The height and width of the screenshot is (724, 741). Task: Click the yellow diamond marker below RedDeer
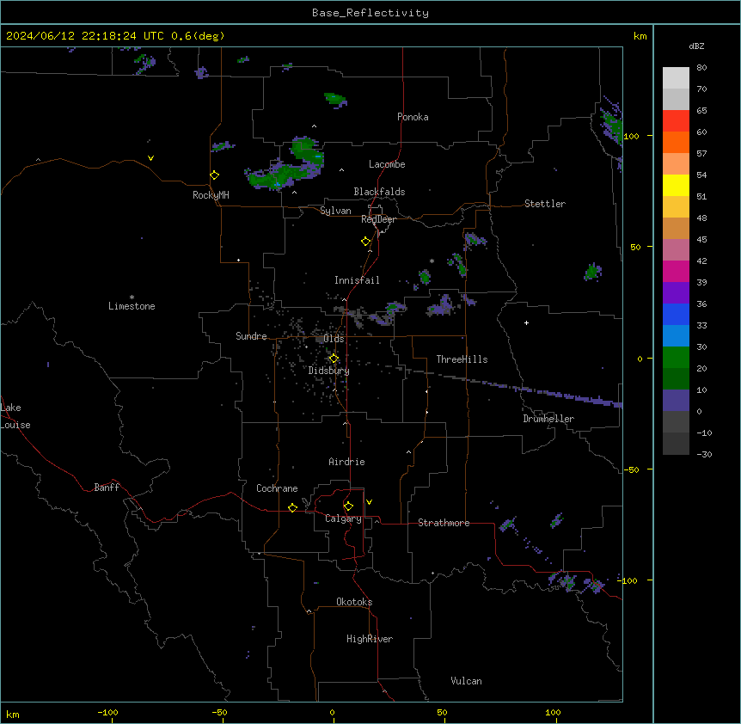366,242
